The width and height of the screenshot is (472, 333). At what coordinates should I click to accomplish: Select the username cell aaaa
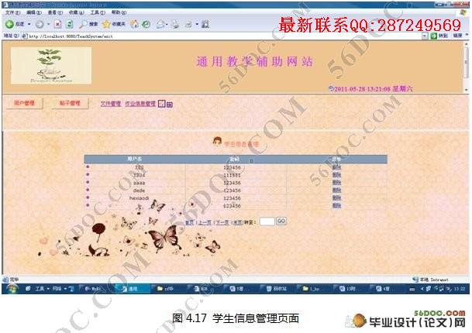pos(139,183)
